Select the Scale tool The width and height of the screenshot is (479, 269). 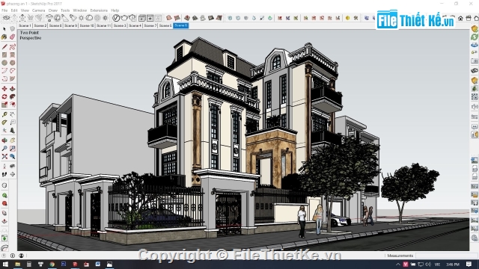4,105
